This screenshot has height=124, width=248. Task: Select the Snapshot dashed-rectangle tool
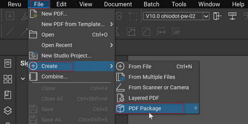tap(133, 16)
